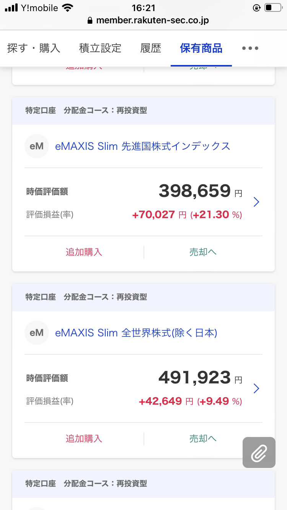Tap 追加購入 for 先進国株式インデックス
The width and height of the screenshot is (287, 510).
pyautogui.click(x=84, y=252)
